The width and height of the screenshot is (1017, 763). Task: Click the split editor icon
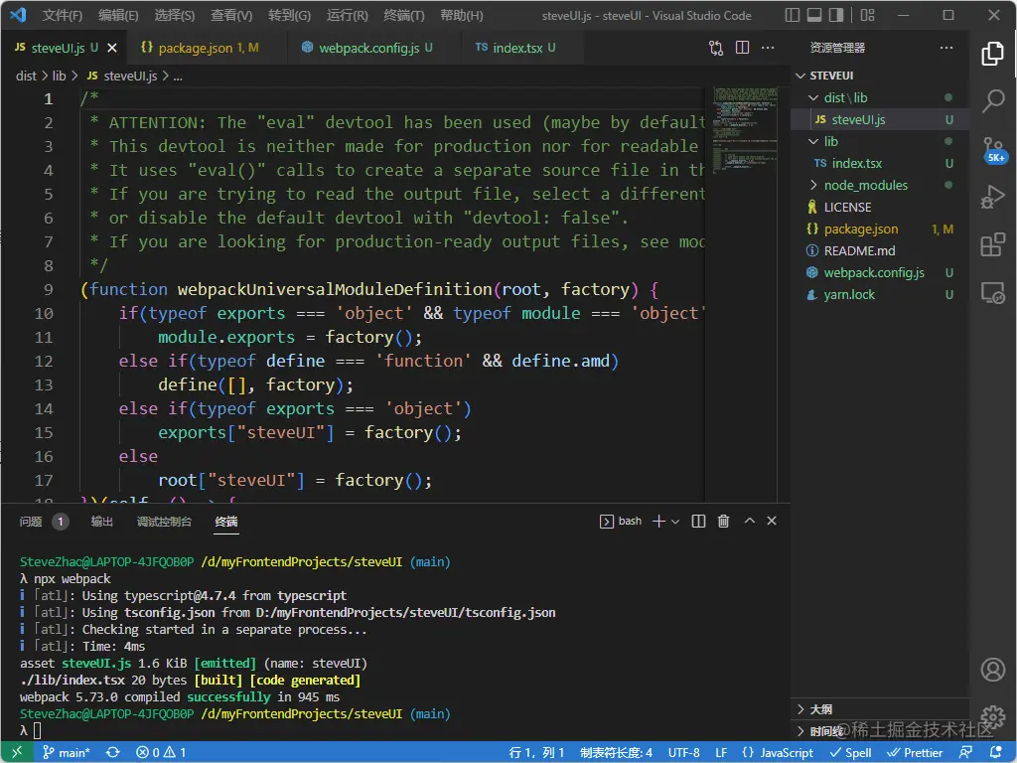742,48
